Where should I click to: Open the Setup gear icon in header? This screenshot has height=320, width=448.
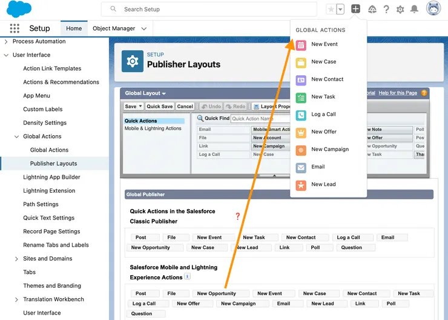click(x=400, y=10)
